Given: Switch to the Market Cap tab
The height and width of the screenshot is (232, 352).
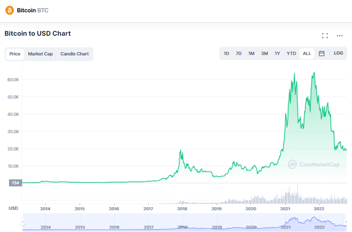Looking at the screenshot, I should [41, 54].
